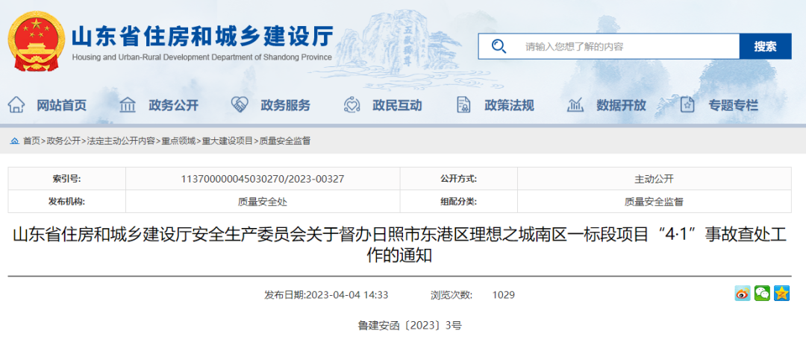Click the view count 1029
This screenshot has height=342, width=806.
503,295
